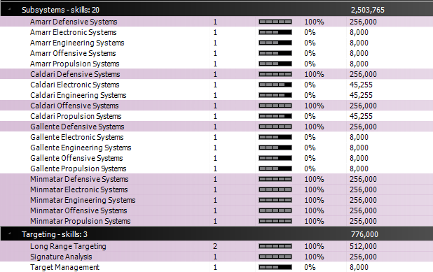Click 100% value for Minmatar Electronic Systems
Screen dimensions: 433x272
(314, 189)
